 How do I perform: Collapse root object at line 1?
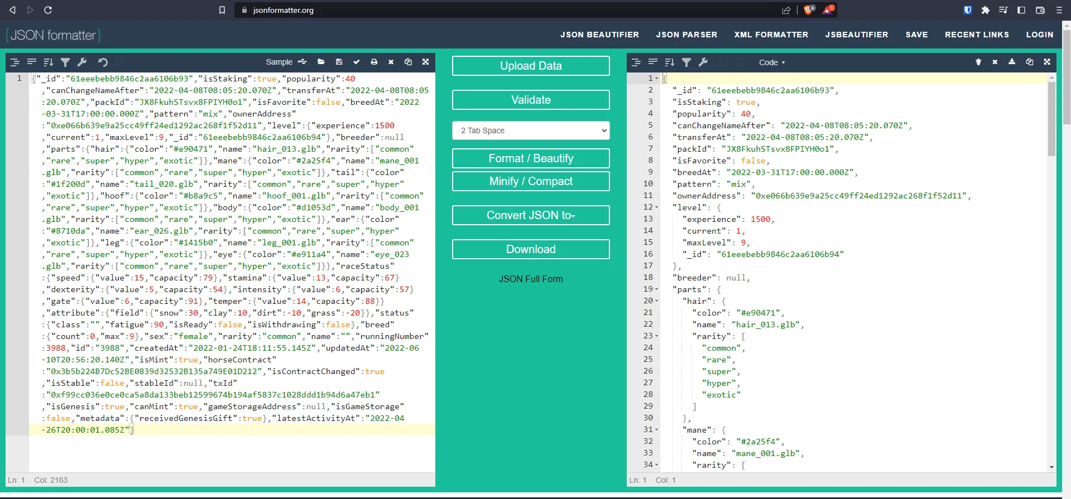point(657,79)
